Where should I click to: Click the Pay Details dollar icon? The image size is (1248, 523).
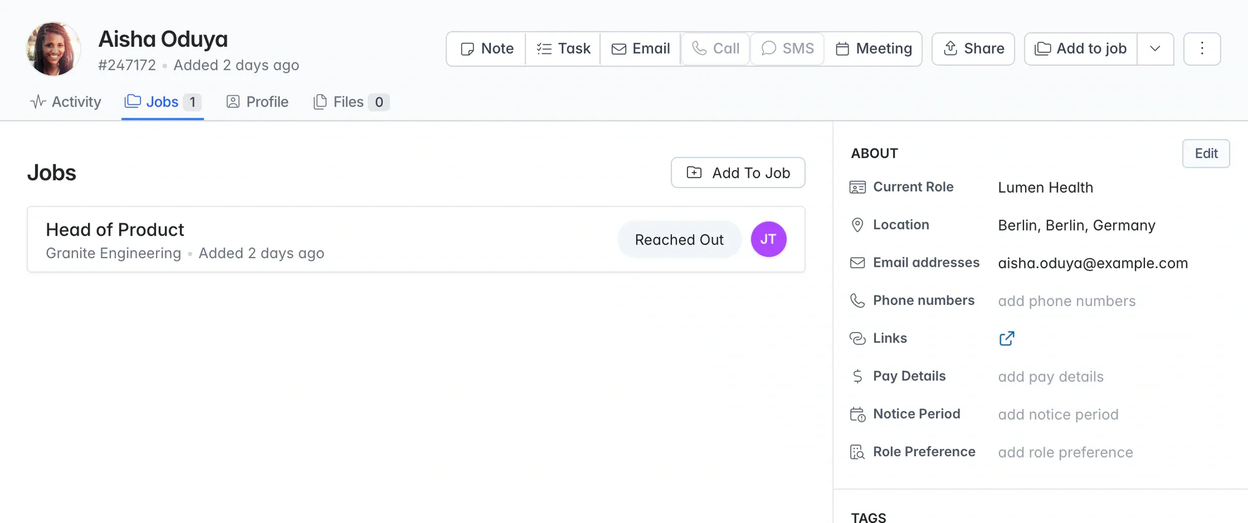click(x=858, y=377)
